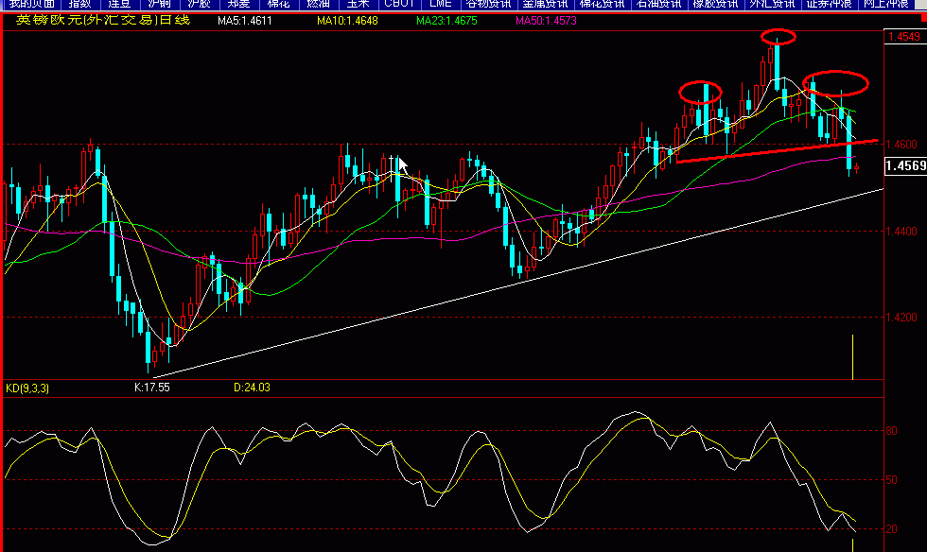This screenshot has height=552, width=927.
Task: Click the KD(9,3,3) indicator name
Action: click(x=27, y=388)
